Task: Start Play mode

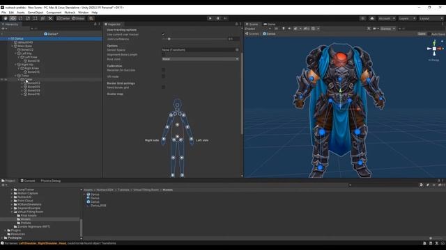Action: point(210,19)
